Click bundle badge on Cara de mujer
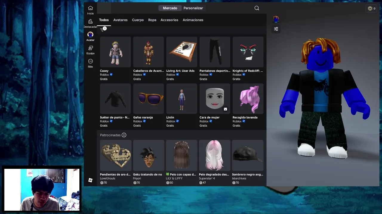Image resolution: width=382 pixels, height=214 pixels. [225, 109]
